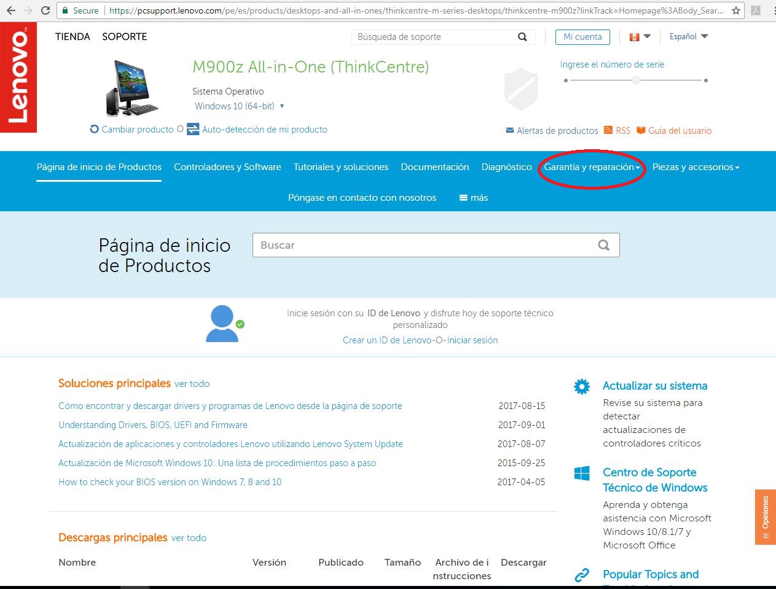Open Cómo encontrar y descargar drivers article

click(230, 406)
